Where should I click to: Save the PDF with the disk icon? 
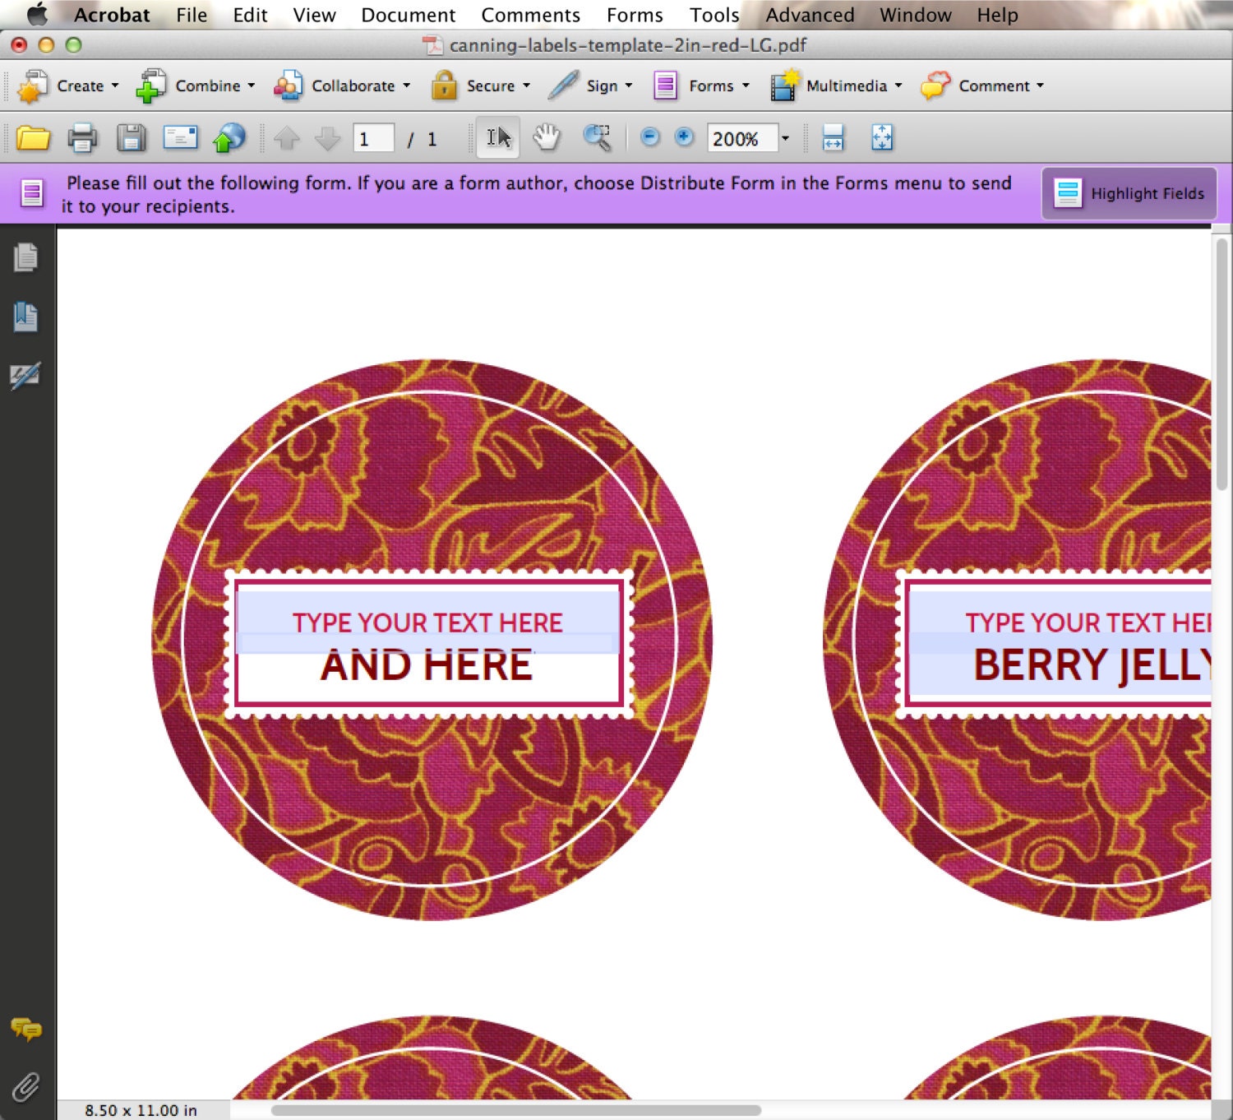pyautogui.click(x=132, y=137)
